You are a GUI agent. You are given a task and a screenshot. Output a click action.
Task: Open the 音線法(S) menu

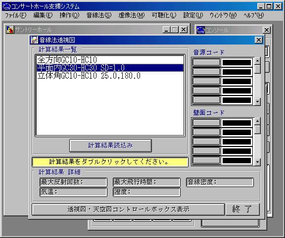pyautogui.click(x=99, y=15)
